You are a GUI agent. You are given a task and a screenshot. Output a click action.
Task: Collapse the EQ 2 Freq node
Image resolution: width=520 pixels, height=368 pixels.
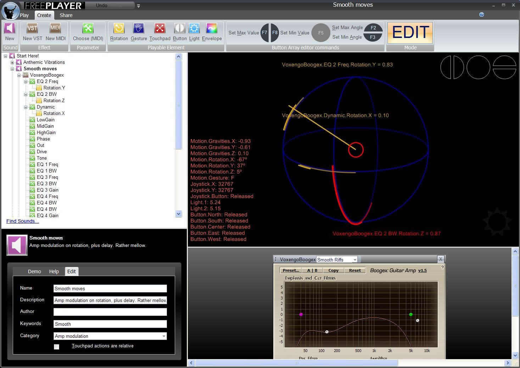[26, 82]
